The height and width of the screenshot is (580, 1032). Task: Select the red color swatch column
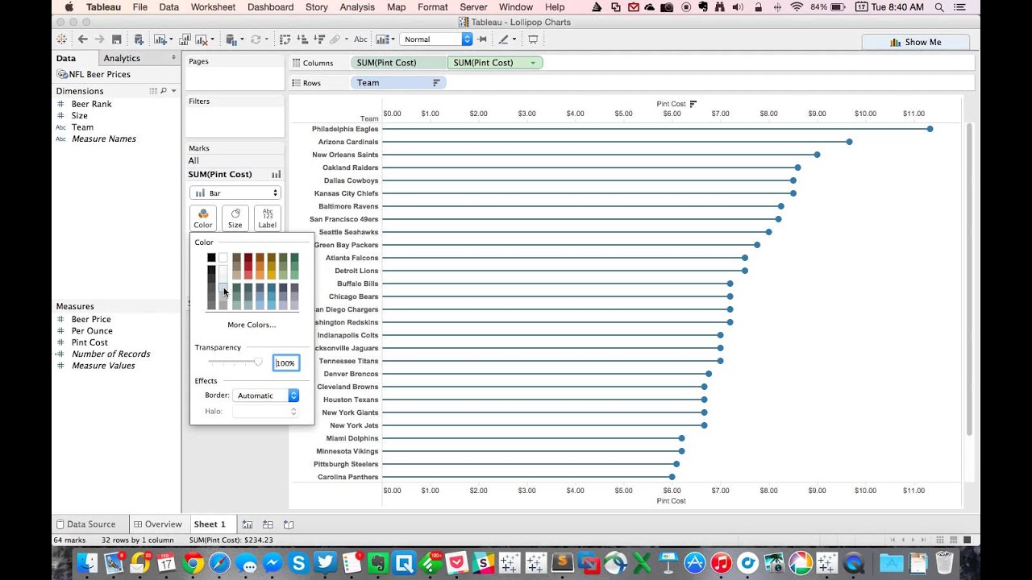[248, 266]
